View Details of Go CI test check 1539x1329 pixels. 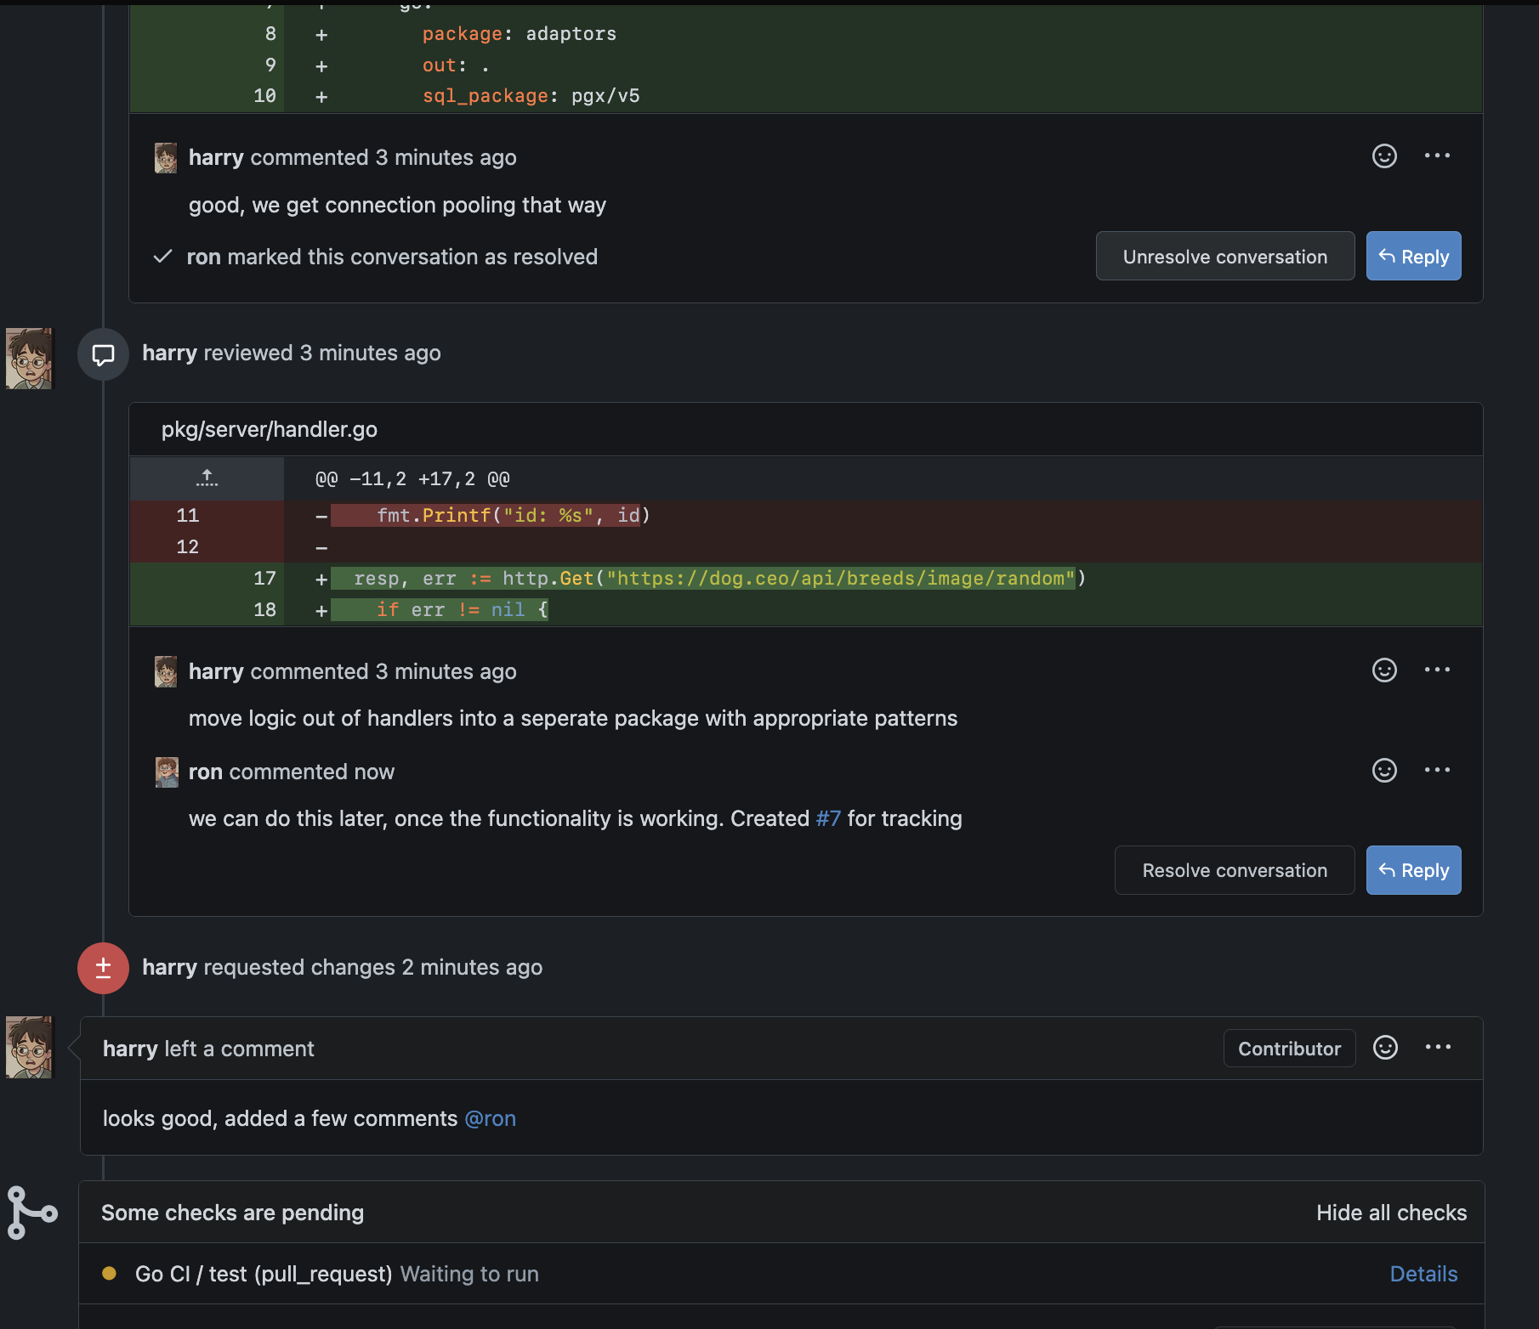1423,1274
